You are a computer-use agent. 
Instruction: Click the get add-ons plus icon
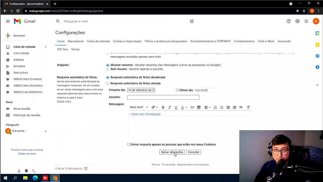pos(317,85)
